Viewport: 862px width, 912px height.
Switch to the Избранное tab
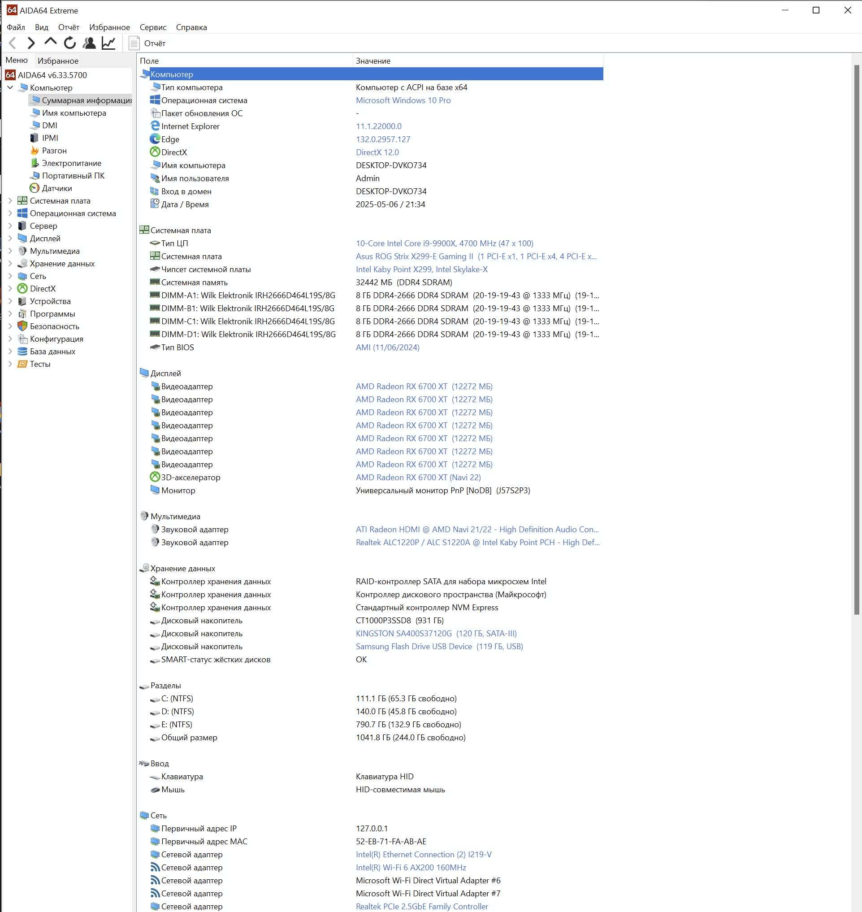tap(58, 61)
